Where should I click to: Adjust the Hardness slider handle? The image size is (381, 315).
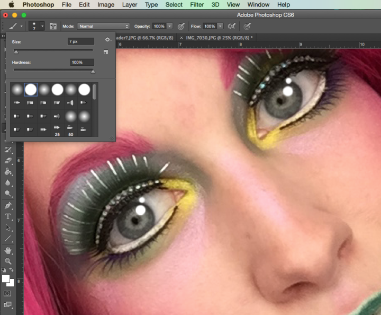(x=93, y=72)
